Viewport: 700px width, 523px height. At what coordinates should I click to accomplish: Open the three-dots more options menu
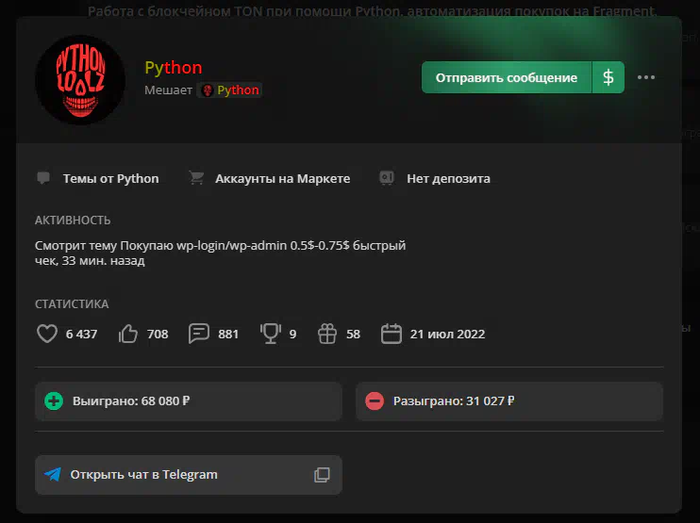pyautogui.click(x=646, y=77)
